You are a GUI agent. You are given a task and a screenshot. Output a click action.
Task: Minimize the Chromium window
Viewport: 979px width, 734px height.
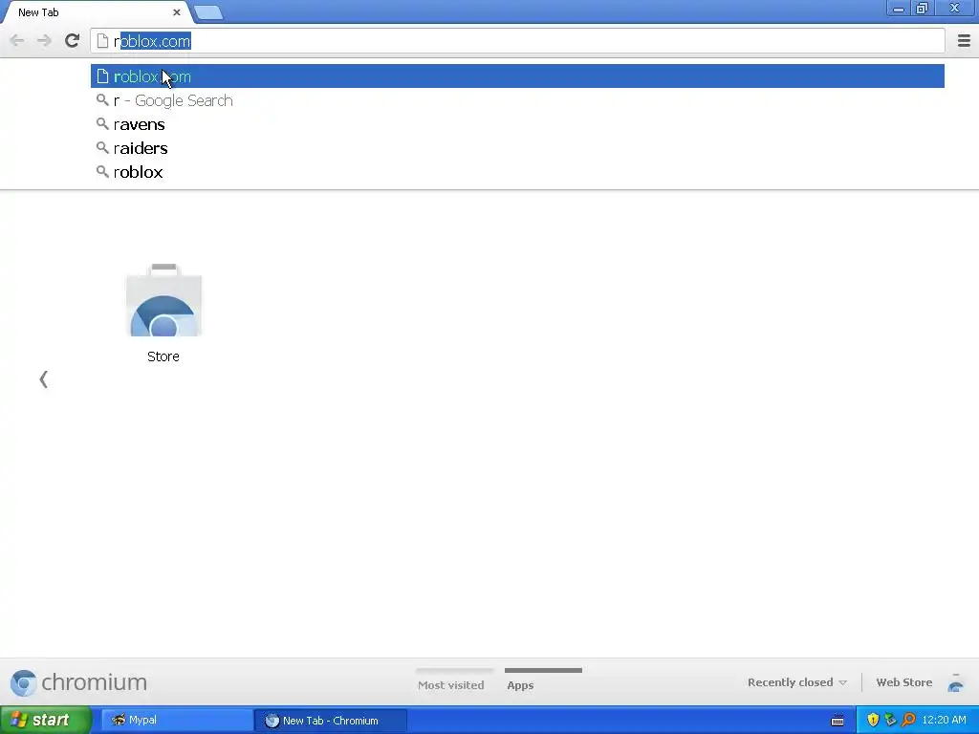click(x=899, y=9)
